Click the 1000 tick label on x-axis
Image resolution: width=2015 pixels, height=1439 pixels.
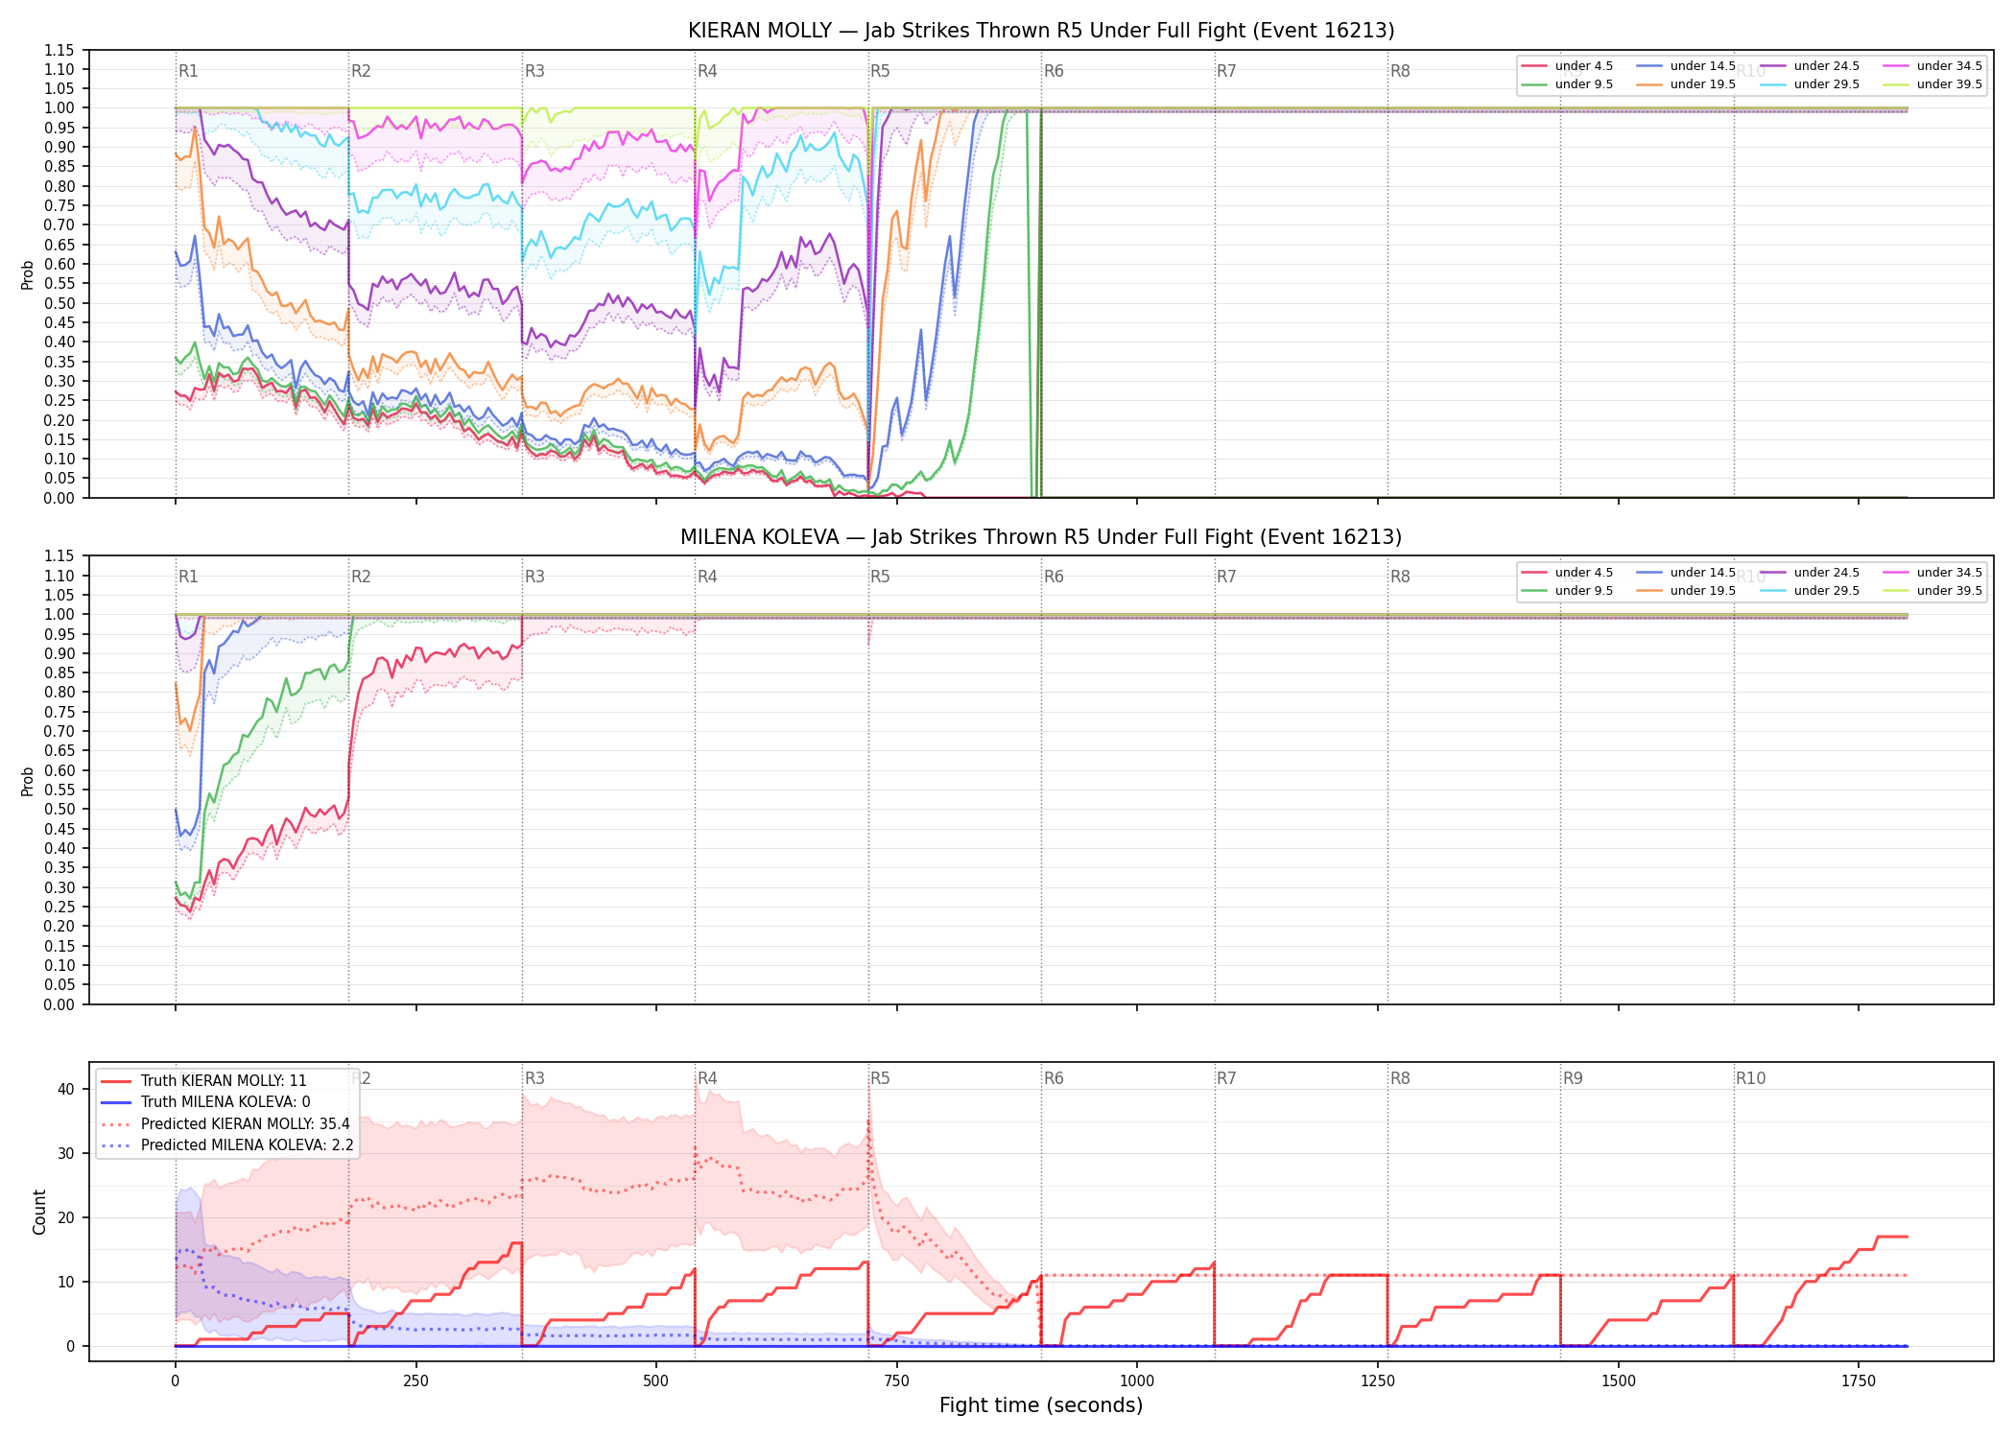pos(1137,1381)
